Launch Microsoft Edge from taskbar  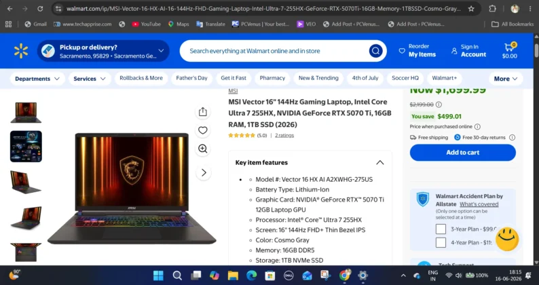click(x=252, y=275)
